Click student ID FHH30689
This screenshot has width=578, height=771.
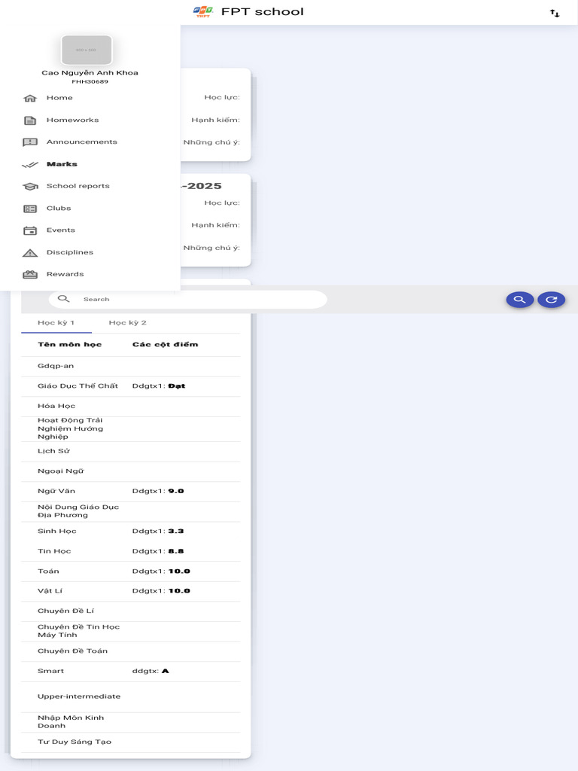coord(90,81)
